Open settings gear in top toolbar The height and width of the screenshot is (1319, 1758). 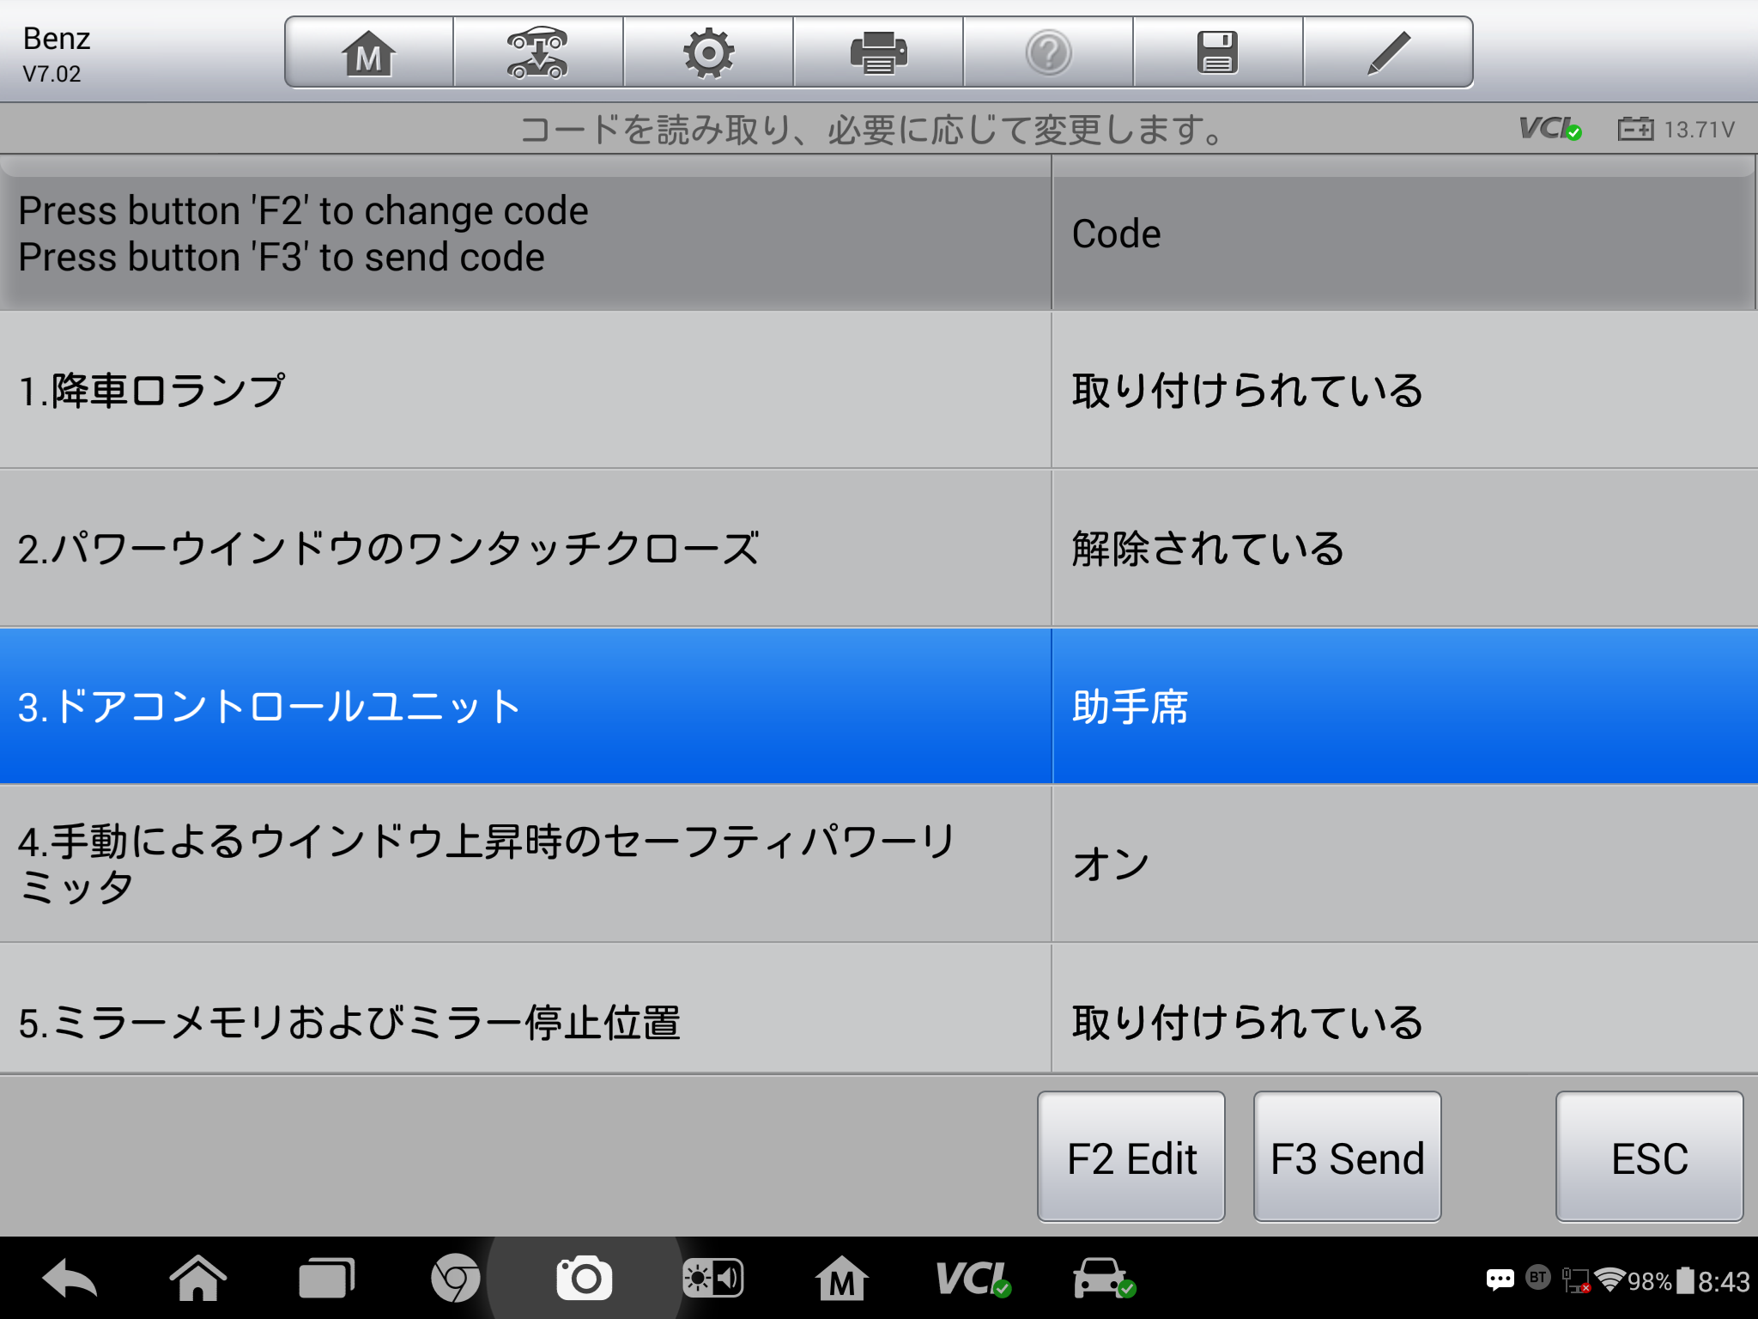[708, 53]
